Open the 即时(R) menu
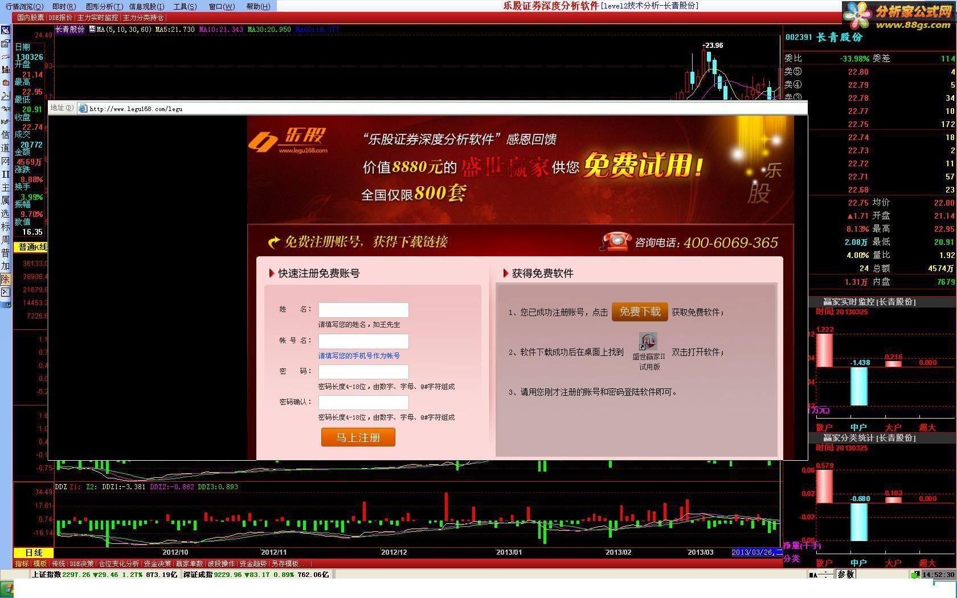 (64, 6)
